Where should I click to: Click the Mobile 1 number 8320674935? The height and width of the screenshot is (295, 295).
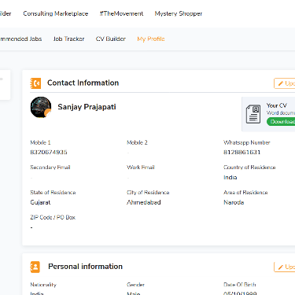point(49,152)
